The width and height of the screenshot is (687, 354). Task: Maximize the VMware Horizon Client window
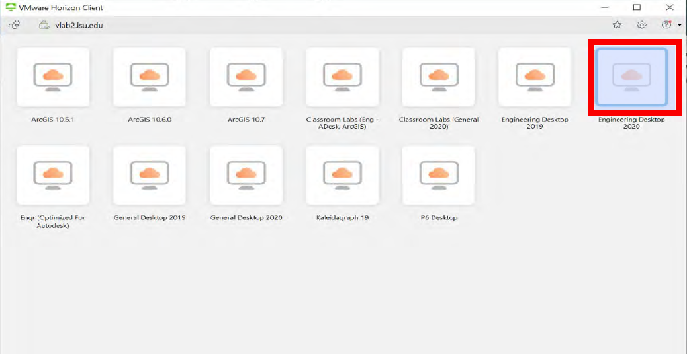coord(637,7)
